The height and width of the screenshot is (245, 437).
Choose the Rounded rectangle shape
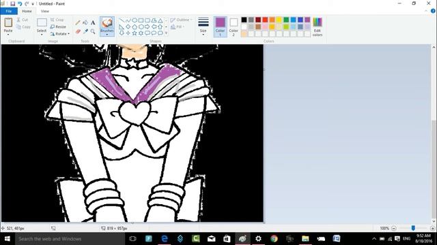coord(147,20)
